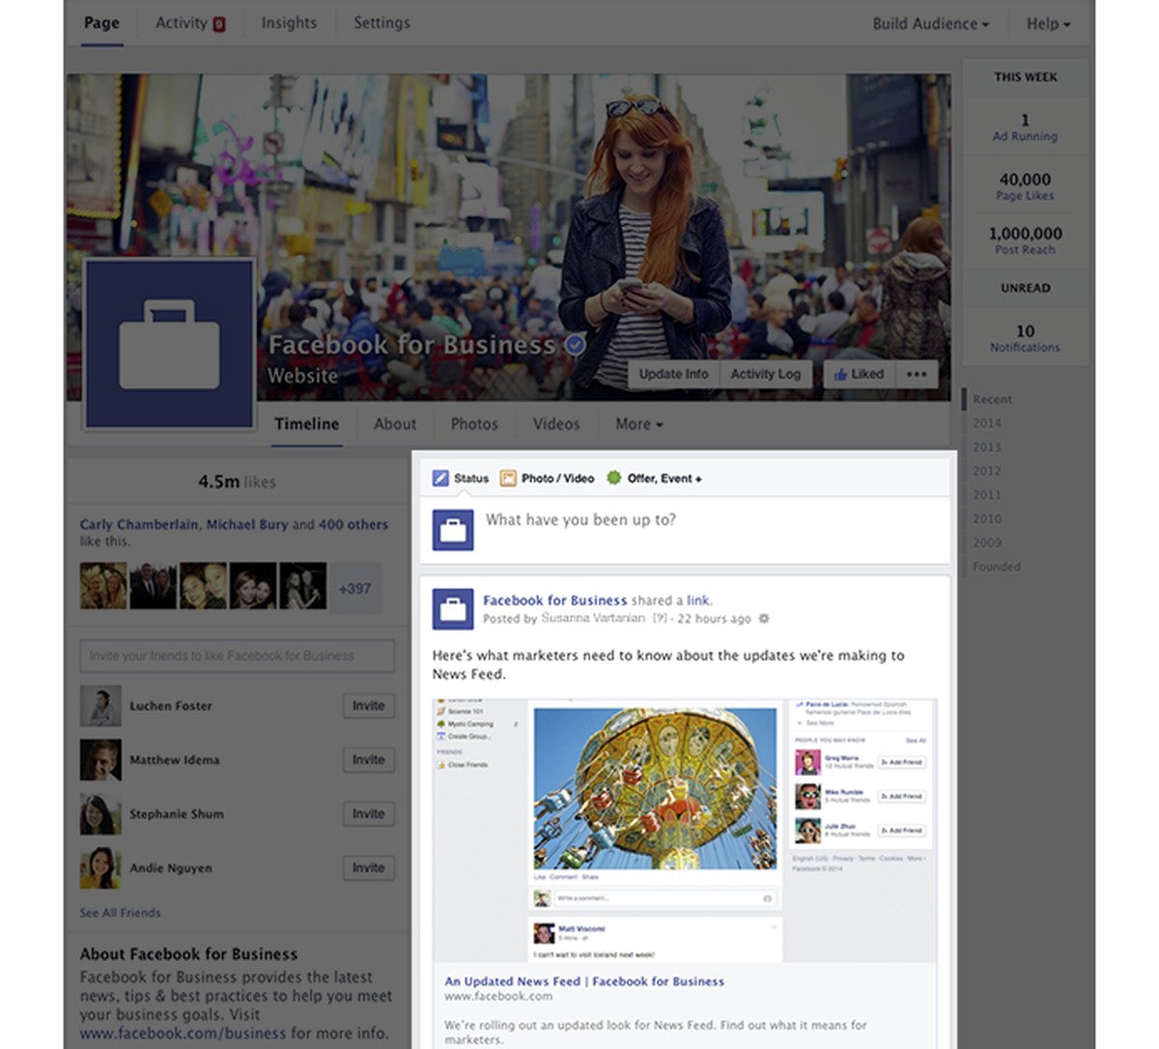
Task: Jump to 2010 on timeline
Action: point(987,519)
